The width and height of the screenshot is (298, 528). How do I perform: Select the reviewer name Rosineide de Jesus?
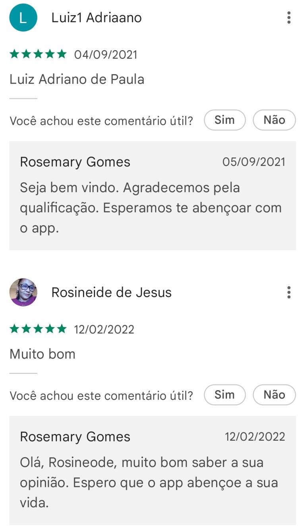tap(111, 292)
